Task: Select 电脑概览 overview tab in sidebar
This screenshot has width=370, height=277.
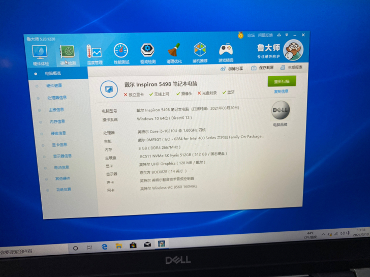Action: pos(58,73)
